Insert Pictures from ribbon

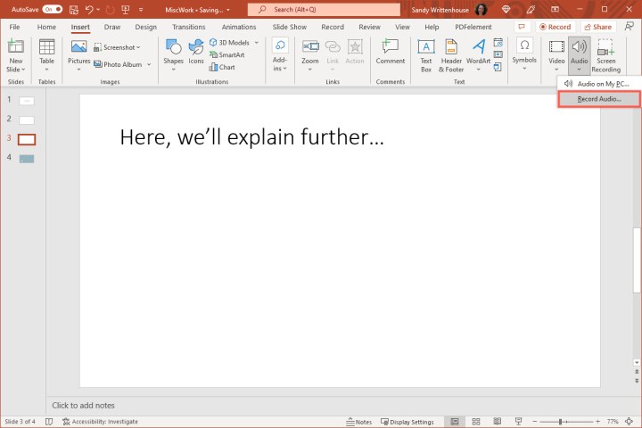[x=78, y=55]
